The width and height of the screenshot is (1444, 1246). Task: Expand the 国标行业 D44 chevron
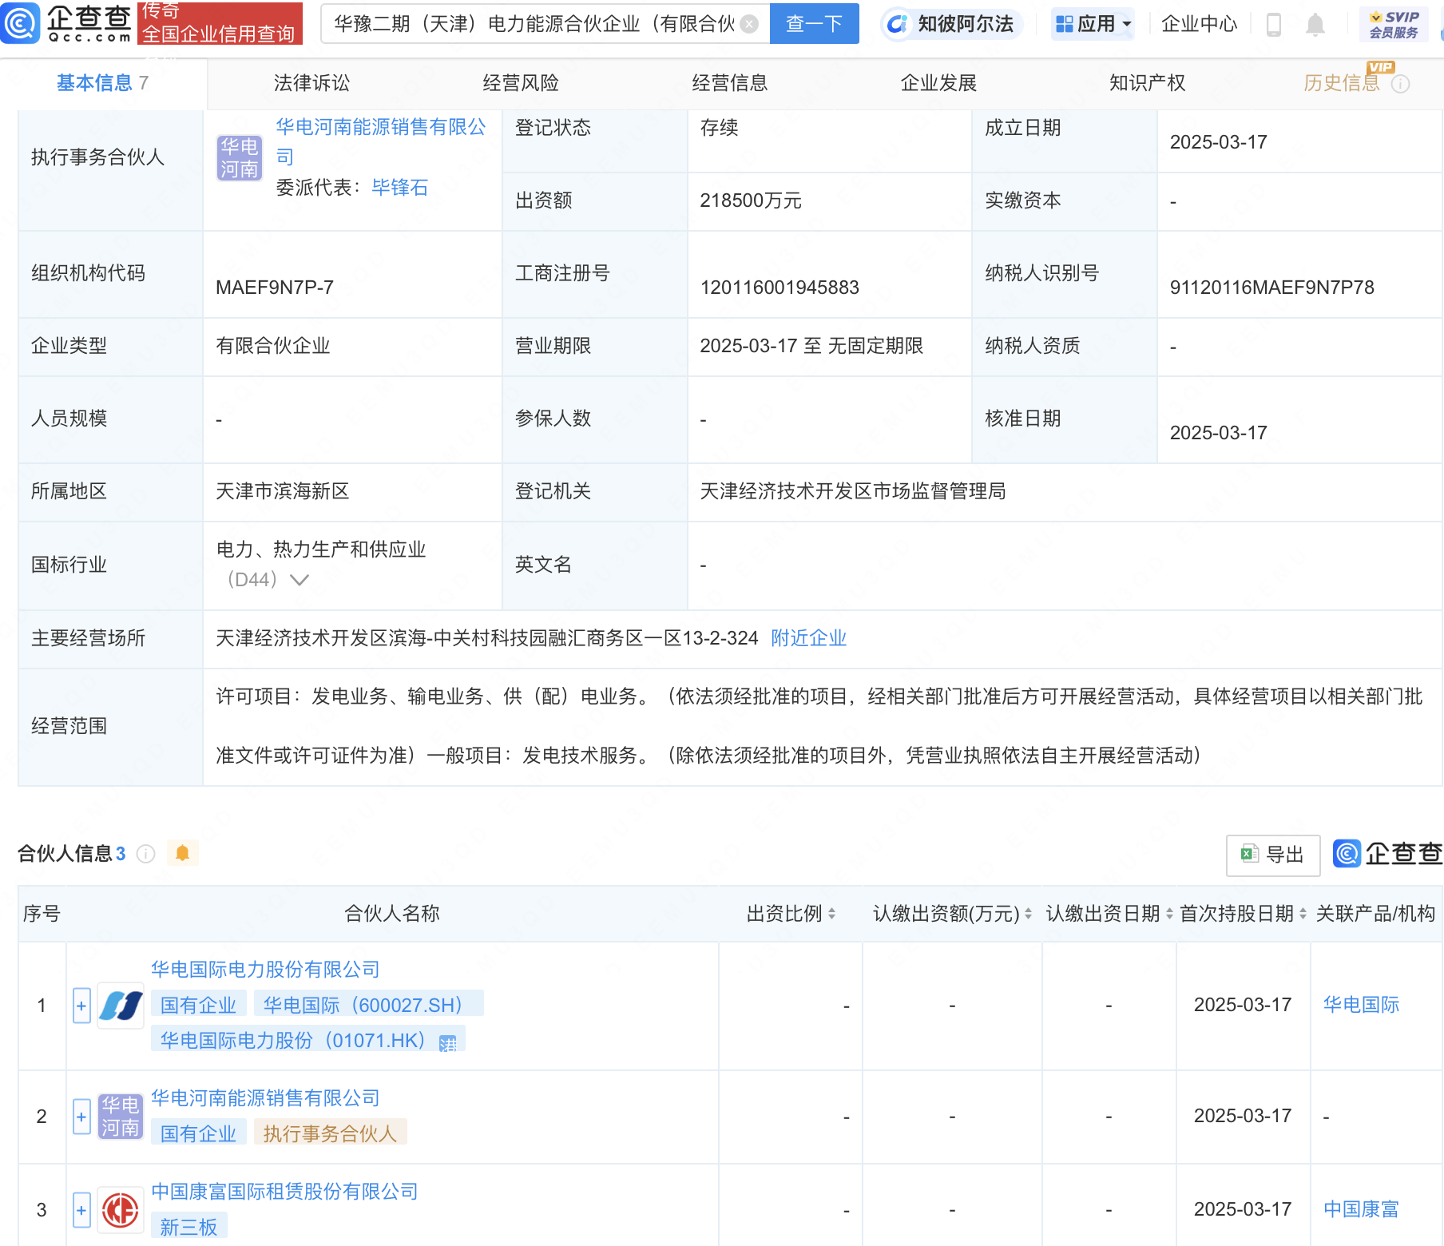coord(300,580)
